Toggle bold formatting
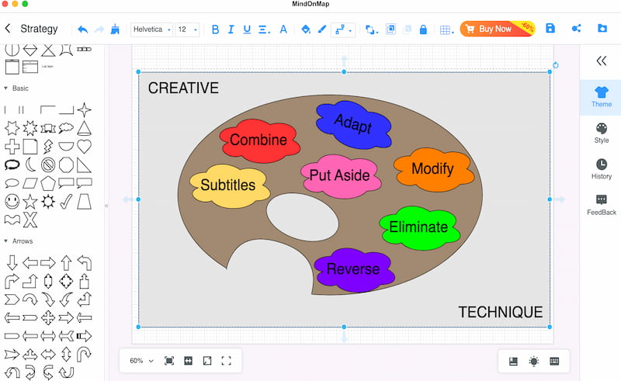 [x=215, y=29]
